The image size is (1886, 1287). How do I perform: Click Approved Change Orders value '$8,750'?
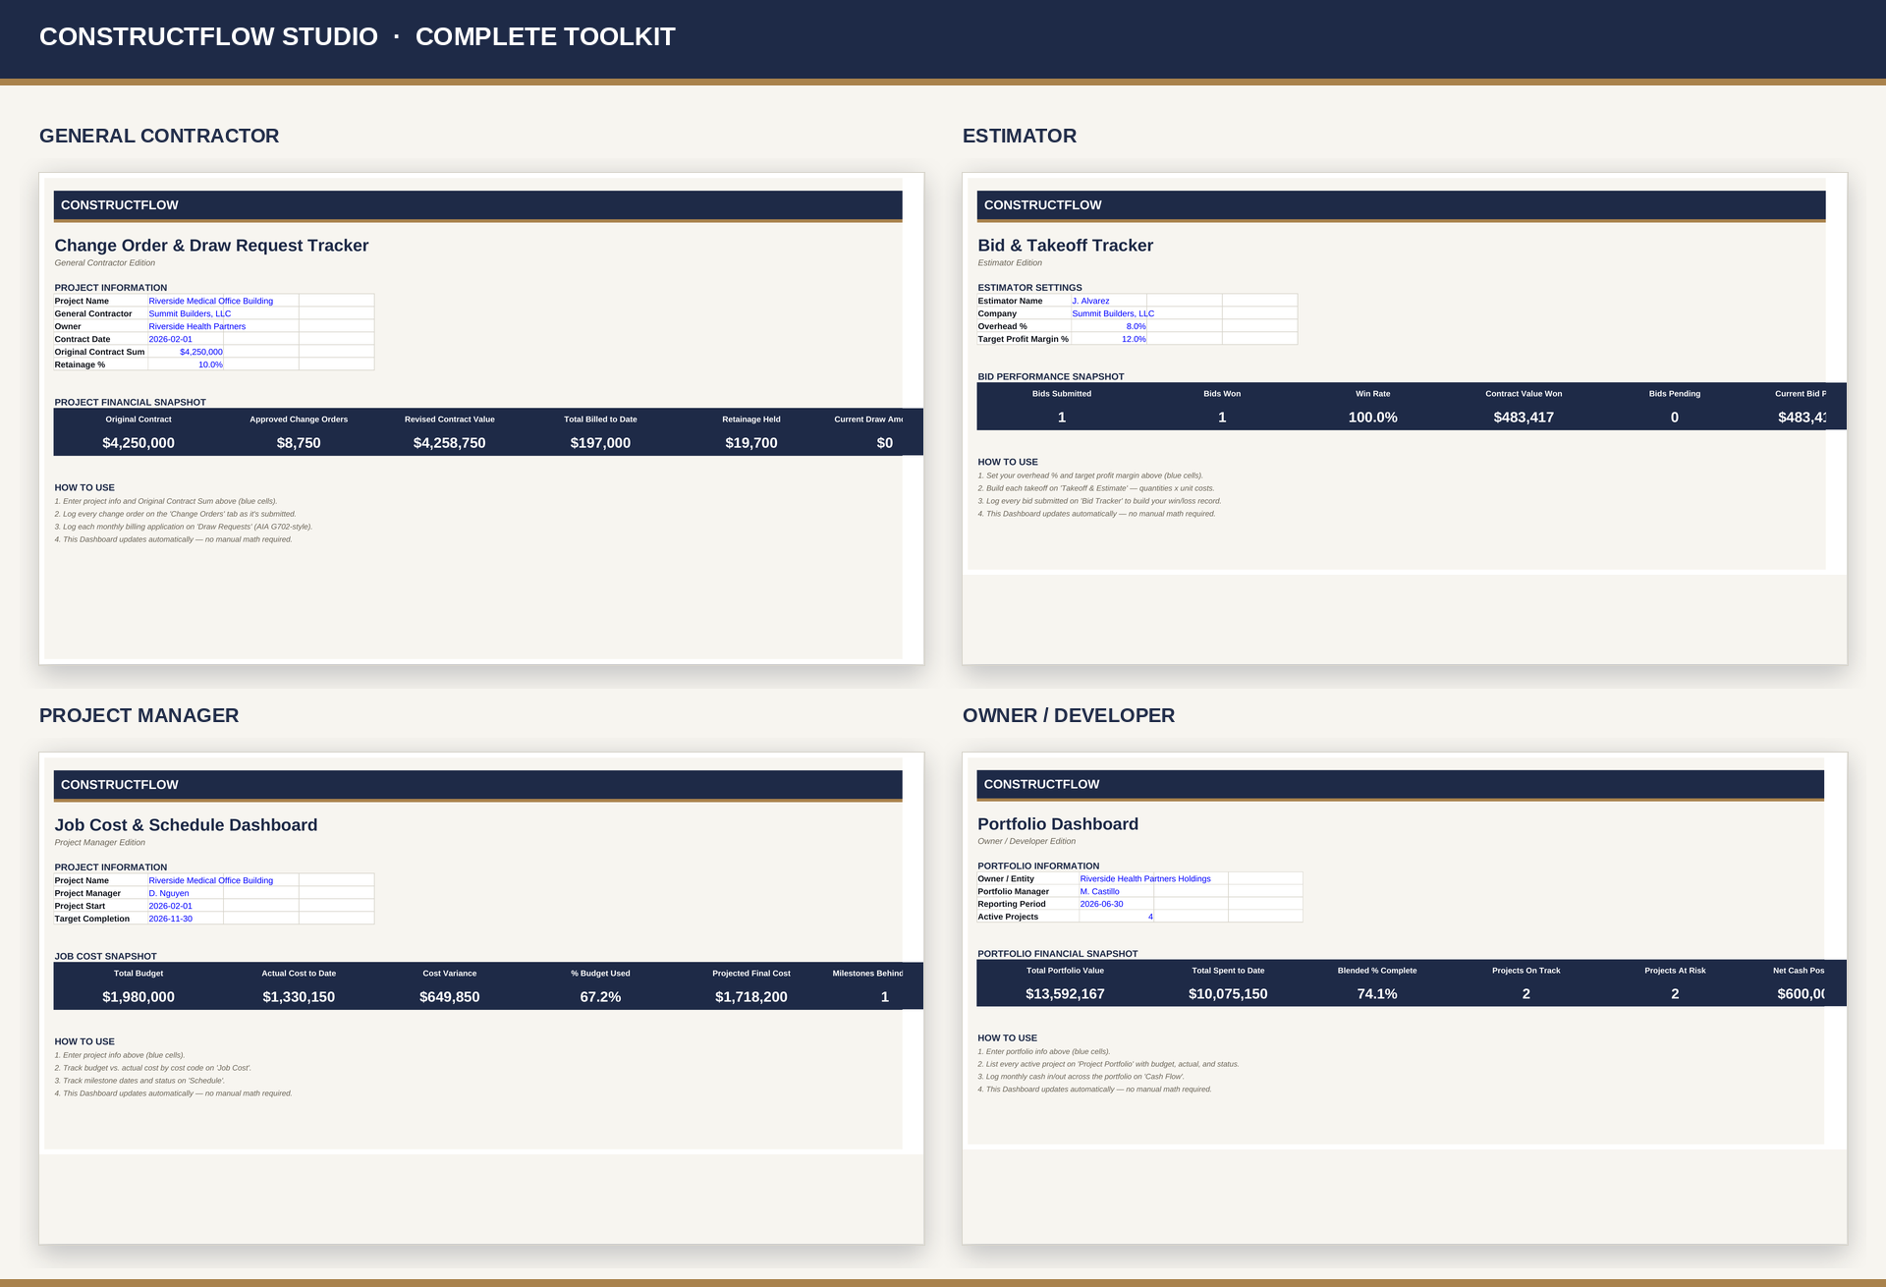click(x=299, y=443)
